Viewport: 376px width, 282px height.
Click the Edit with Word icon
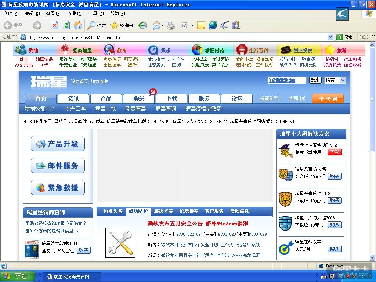pyautogui.click(x=184, y=25)
